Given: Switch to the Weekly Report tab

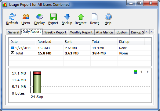Looking at the screenshot, I should pyautogui.click(x=55, y=32).
